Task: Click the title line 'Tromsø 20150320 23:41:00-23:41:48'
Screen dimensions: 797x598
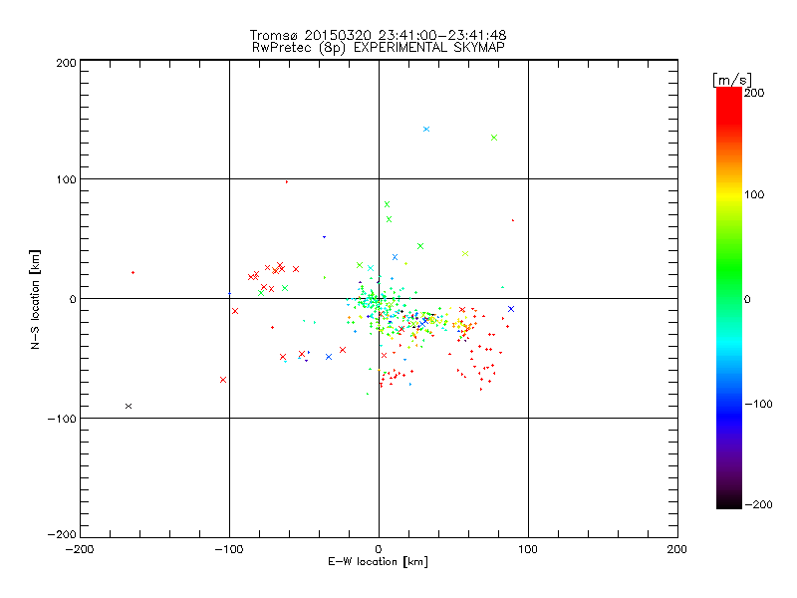Action: (x=378, y=35)
